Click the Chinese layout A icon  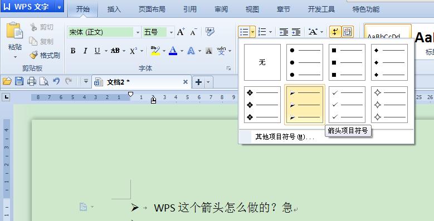(x=313, y=32)
